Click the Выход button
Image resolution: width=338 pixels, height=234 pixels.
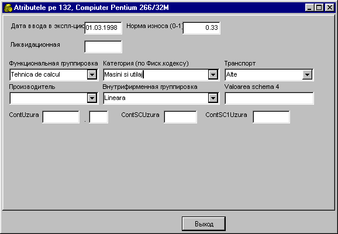pyautogui.click(x=204, y=224)
